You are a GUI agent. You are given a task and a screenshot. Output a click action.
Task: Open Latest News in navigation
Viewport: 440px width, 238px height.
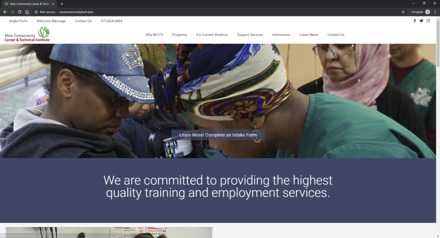pyautogui.click(x=309, y=35)
